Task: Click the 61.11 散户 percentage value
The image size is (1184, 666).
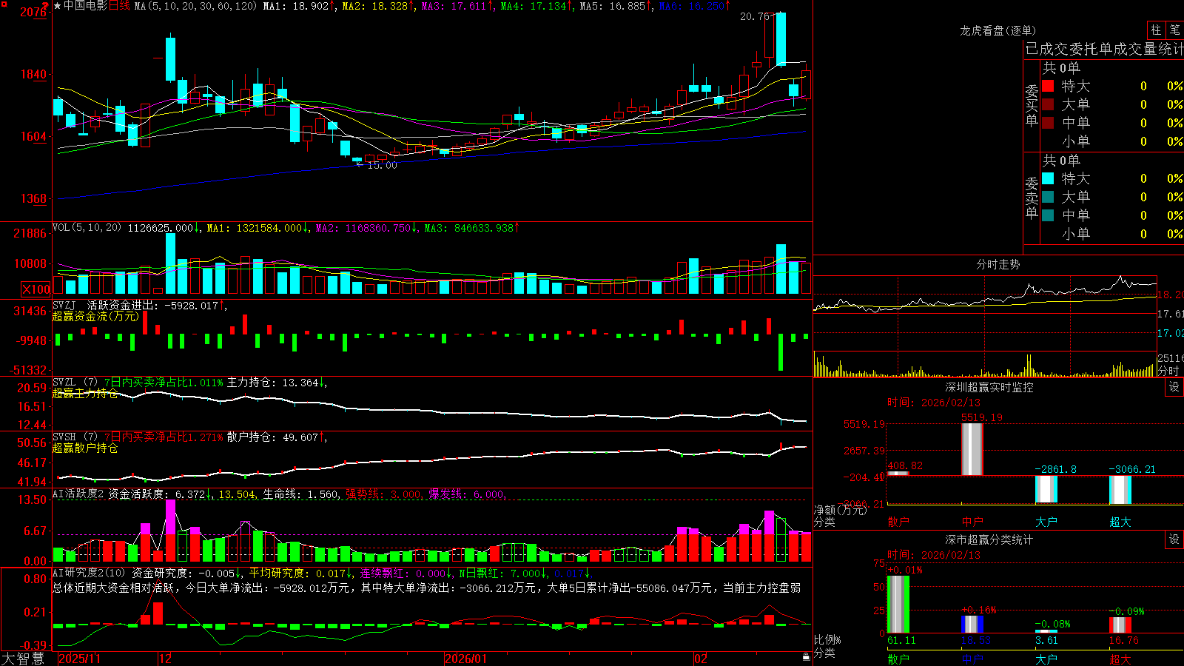Action: tap(901, 640)
